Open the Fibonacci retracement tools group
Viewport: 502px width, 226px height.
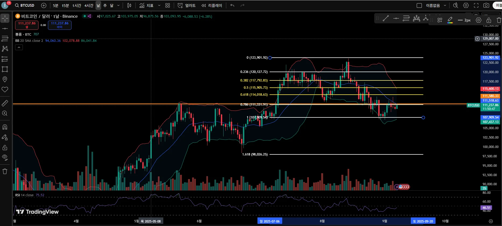click(x=5, y=39)
